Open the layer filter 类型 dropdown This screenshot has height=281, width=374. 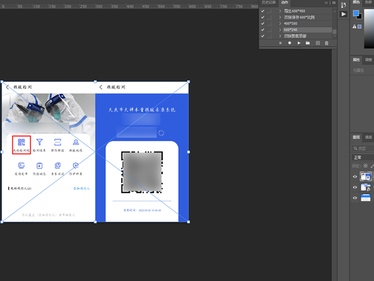tap(363, 149)
